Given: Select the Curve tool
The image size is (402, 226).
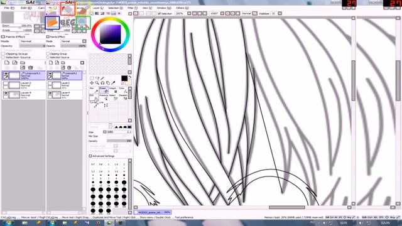Looking at the screenshot, I should pos(94,104).
